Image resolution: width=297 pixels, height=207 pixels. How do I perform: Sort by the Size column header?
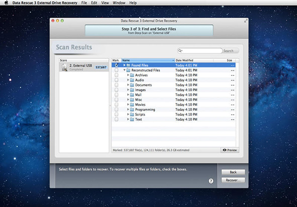point(225,60)
